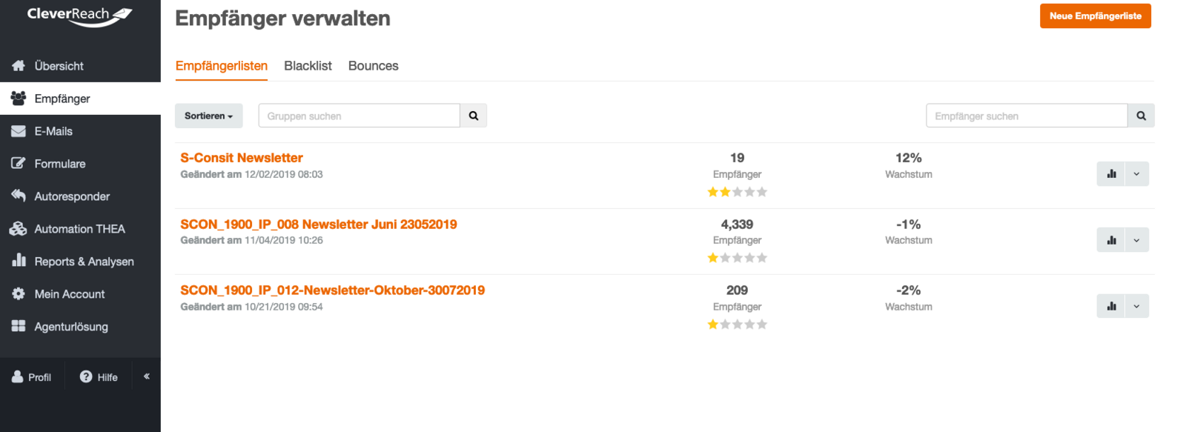The width and height of the screenshot is (1186, 432).
Task: Open Profil in the sidebar footer
Action: [32, 377]
